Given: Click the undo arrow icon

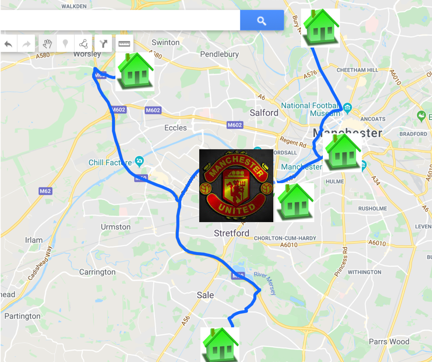Looking at the screenshot, I should [x=9, y=44].
